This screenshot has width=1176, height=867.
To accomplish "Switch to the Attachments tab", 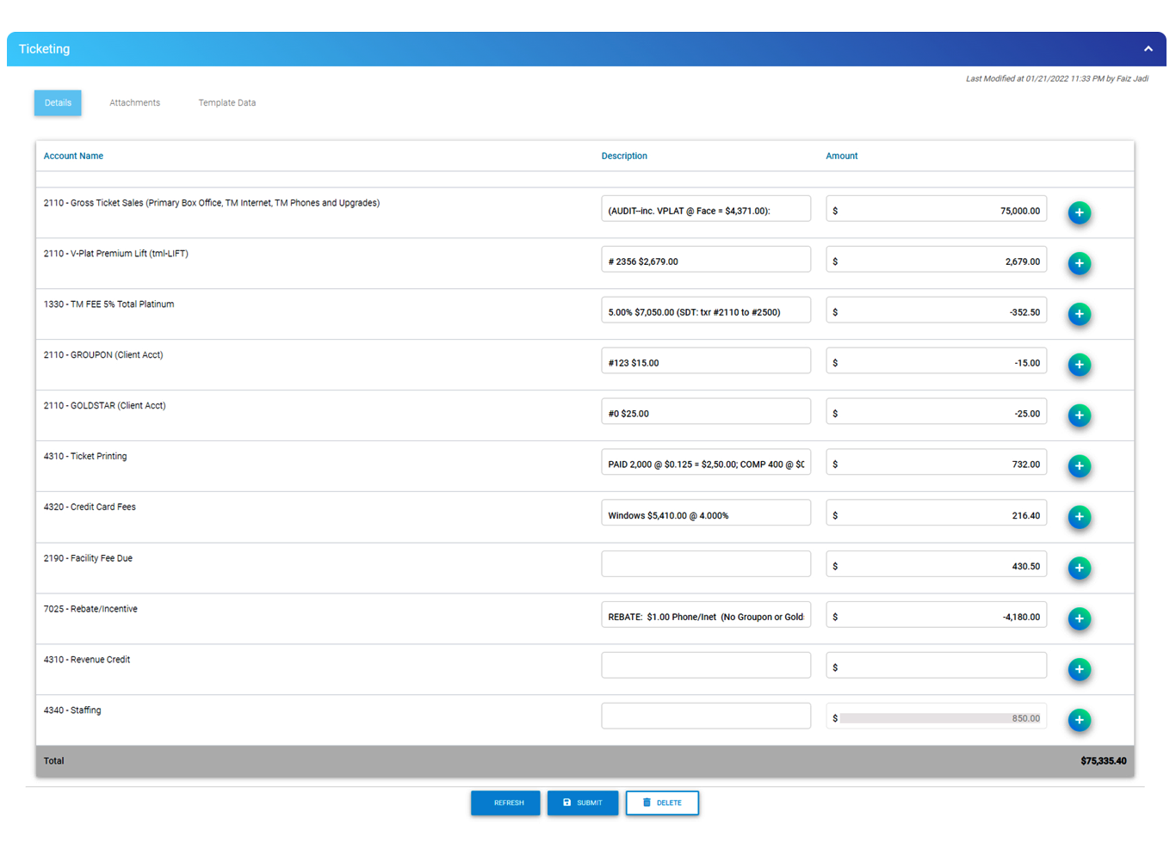I will (134, 102).
